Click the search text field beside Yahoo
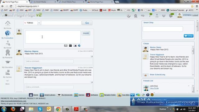Image resolution: width=199 pixels, height=112 pixels. [61, 23]
